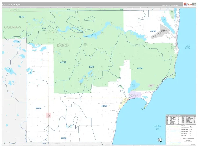Select the ZIP code label 48748
Image resolution: width=198 pixels, height=148 pixels.
(92, 67)
